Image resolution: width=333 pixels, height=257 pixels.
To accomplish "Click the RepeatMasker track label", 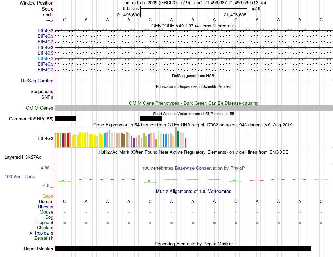I will [x=39, y=249].
